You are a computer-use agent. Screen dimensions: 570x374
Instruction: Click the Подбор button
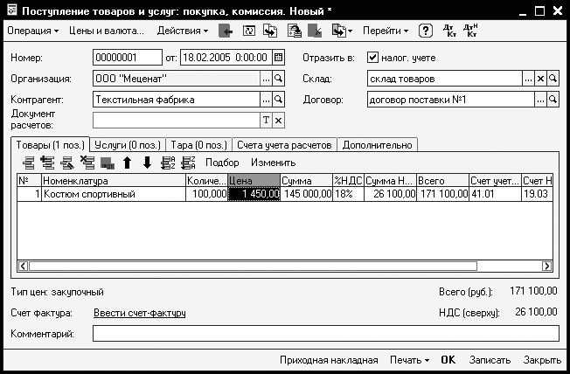(x=222, y=163)
